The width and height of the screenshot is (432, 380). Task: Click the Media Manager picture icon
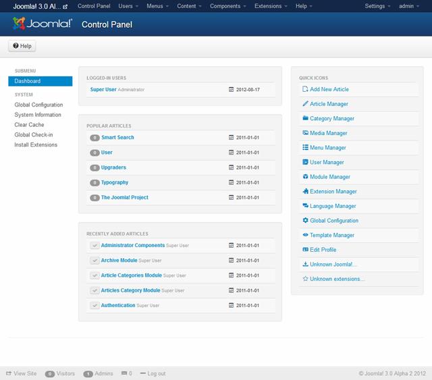[305, 133]
